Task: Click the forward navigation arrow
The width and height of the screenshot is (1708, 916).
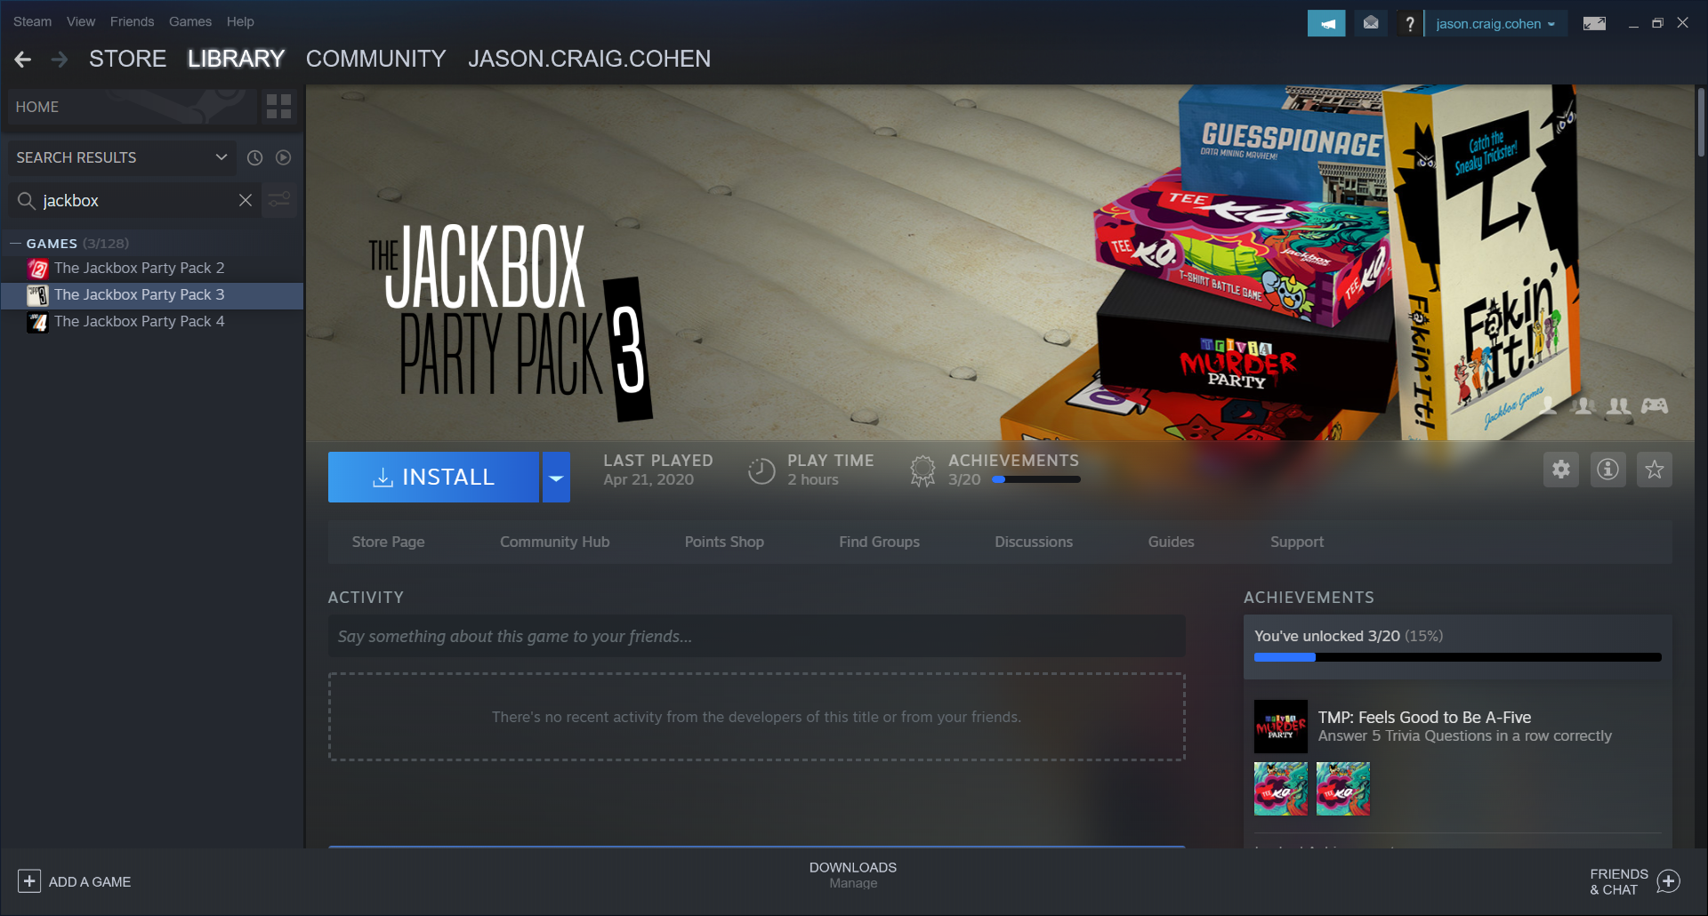Action: point(60,60)
